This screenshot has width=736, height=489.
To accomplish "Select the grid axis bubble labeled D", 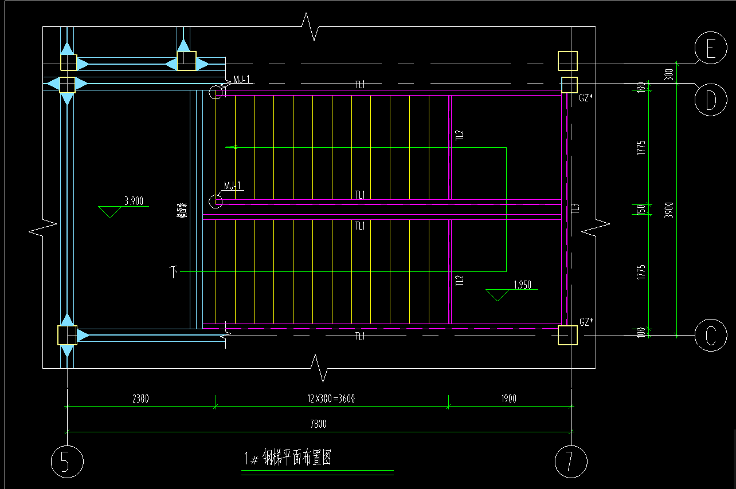I will click(711, 100).
